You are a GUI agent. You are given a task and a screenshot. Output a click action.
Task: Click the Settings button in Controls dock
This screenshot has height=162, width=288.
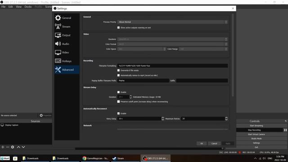pyautogui.click(x=256, y=143)
